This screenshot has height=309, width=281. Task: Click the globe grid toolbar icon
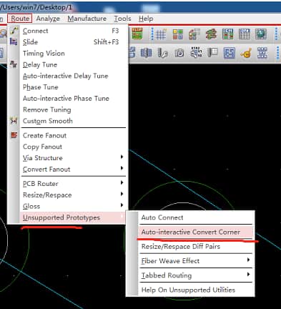[261, 34]
